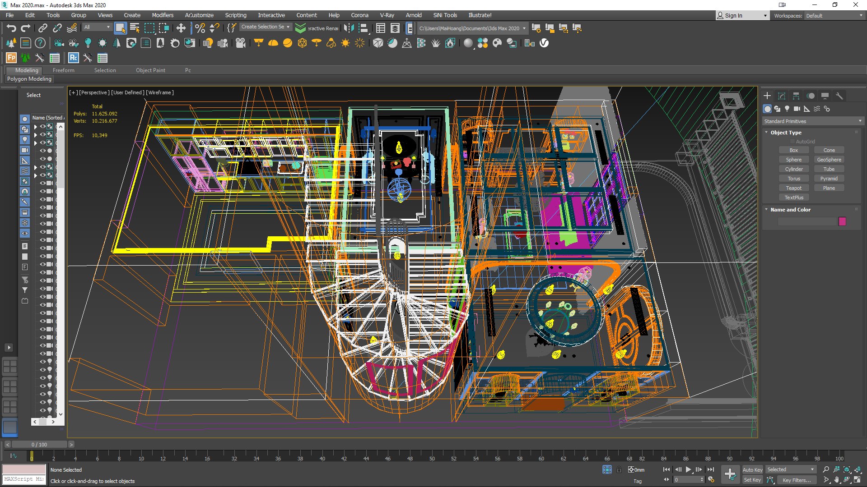867x487 pixels.
Task: Switch to the Freeform ribbon tab
Action: 63,70
